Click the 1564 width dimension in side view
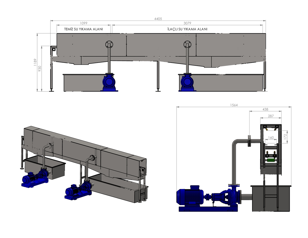 [x=233, y=105]
